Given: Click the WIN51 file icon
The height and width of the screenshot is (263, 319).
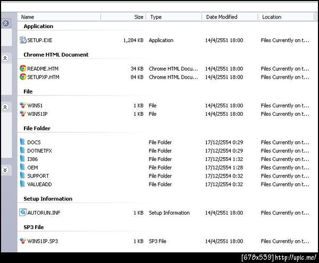Looking at the screenshot, I should click(x=23, y=105).
